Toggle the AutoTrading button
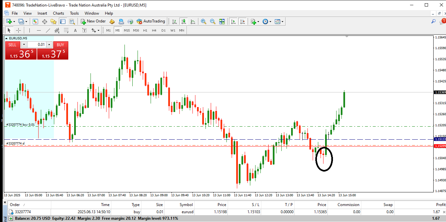446x222 pixels. (151, 21)
